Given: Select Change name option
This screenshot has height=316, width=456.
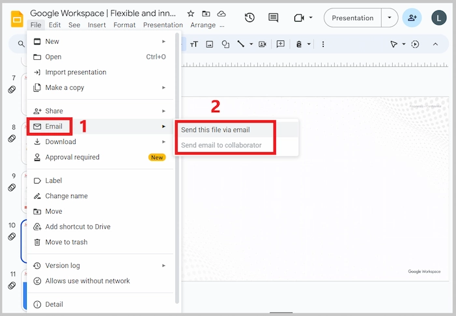Looking at the screenshot, I should point(100,196).
